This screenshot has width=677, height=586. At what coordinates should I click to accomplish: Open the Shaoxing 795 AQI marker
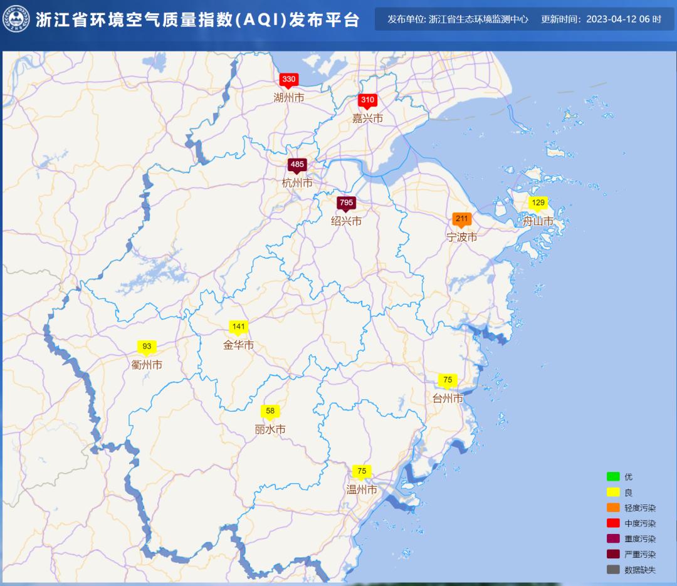346,203
